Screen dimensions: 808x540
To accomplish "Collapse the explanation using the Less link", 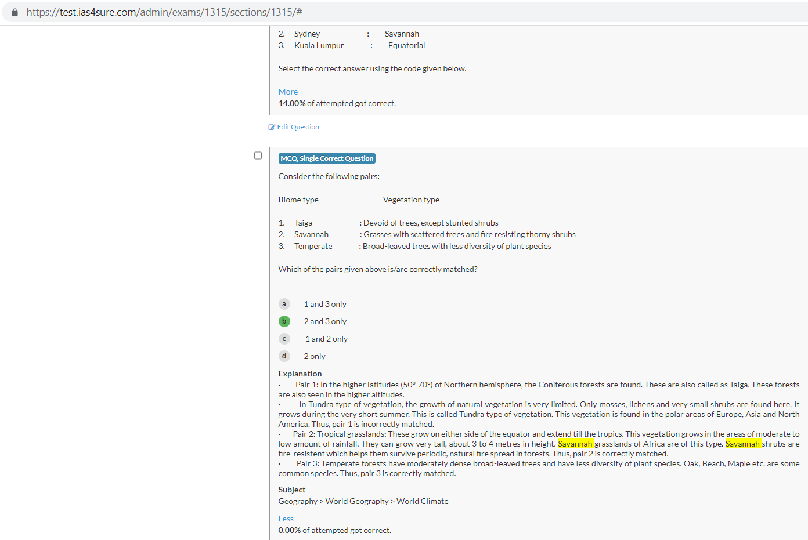I will pyautogui.click(x=286, y=519).
